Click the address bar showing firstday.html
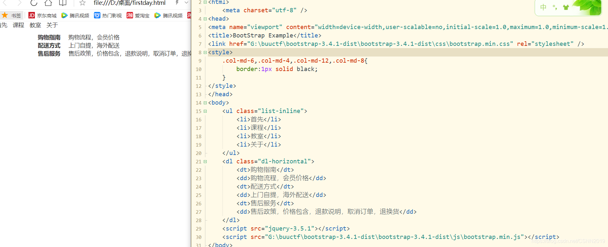The image size is (608, 247). [129, 3]
